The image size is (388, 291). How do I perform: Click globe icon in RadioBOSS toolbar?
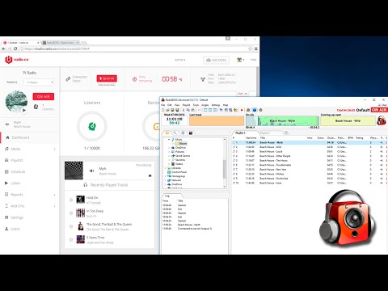point(255,110)
